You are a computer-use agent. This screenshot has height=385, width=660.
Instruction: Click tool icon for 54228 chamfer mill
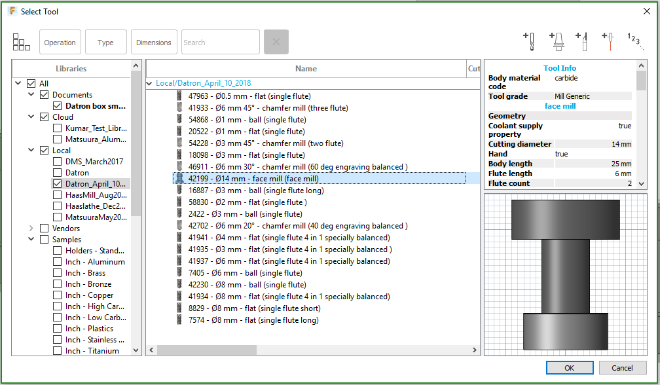179,143
